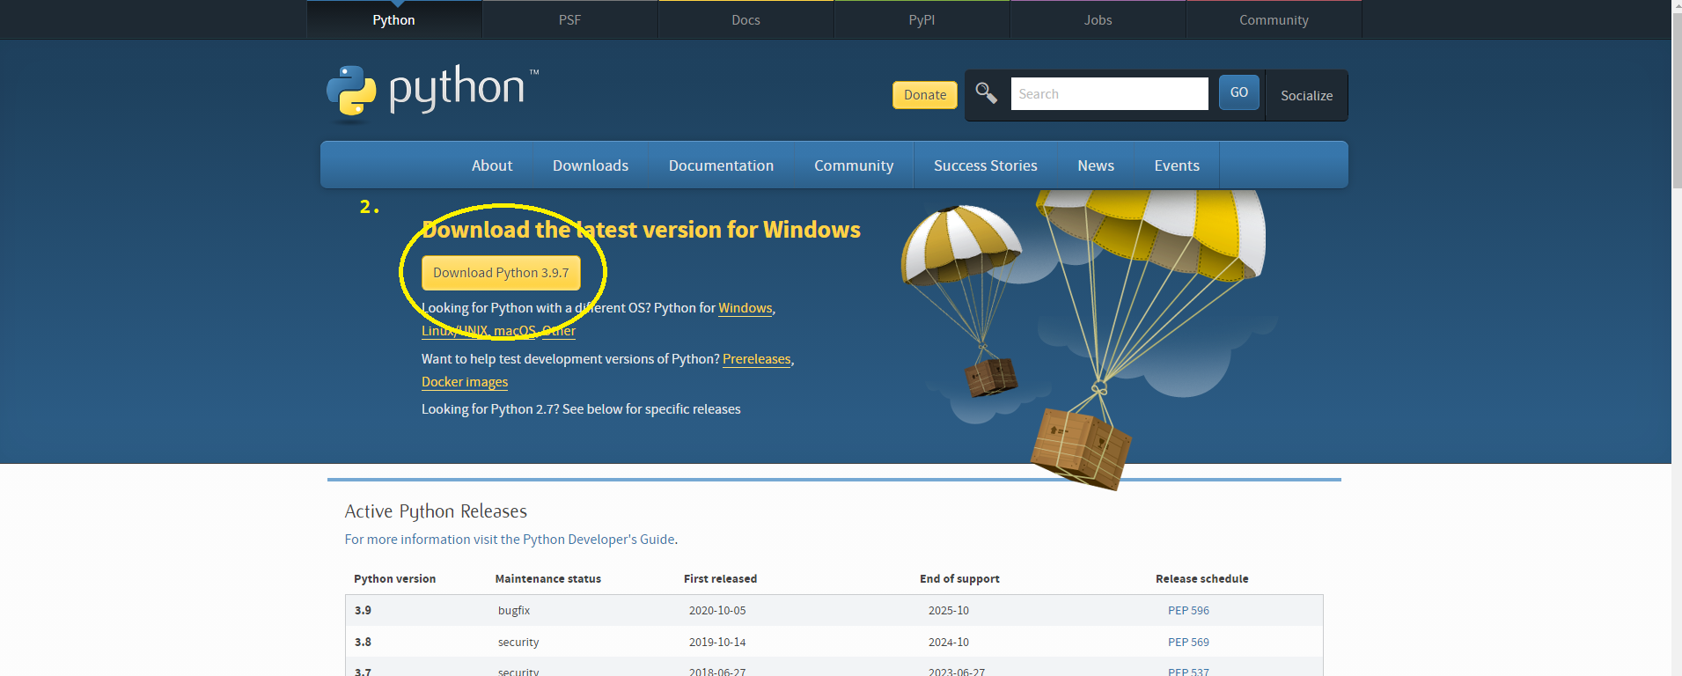Open the PEP 537 release schedule link
The image size is (1682, 676).
pyautogui.click(x=1188, y=672)
